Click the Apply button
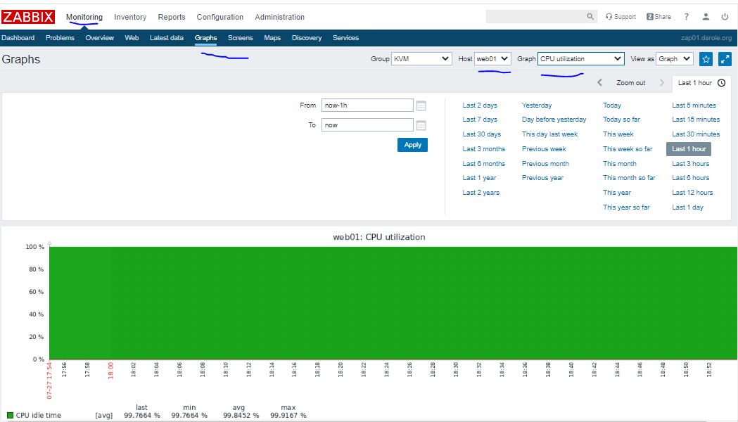The image size is (738, 422). 412,145
